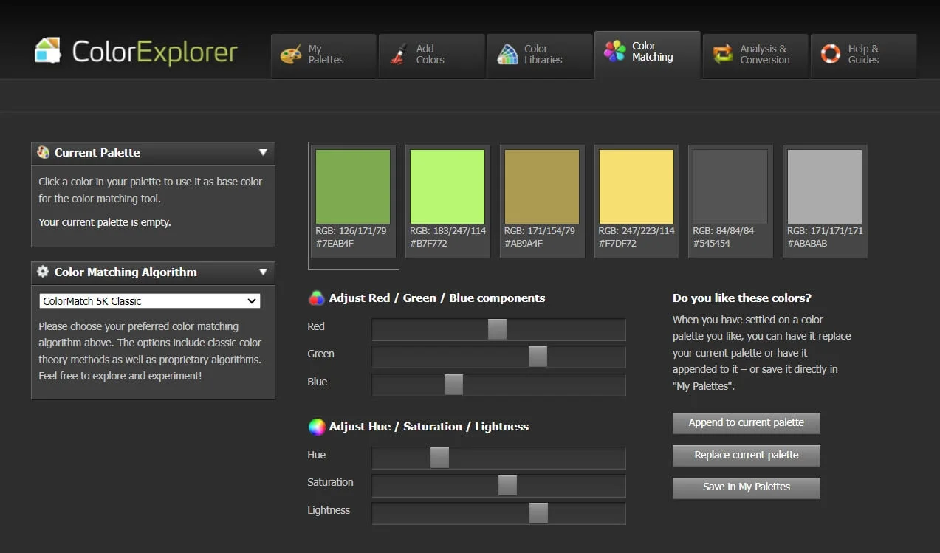This screenshot has height=553, width=940.
Task: Click the ColorExplorer house logo icon
Action: [x=48, y=52]
